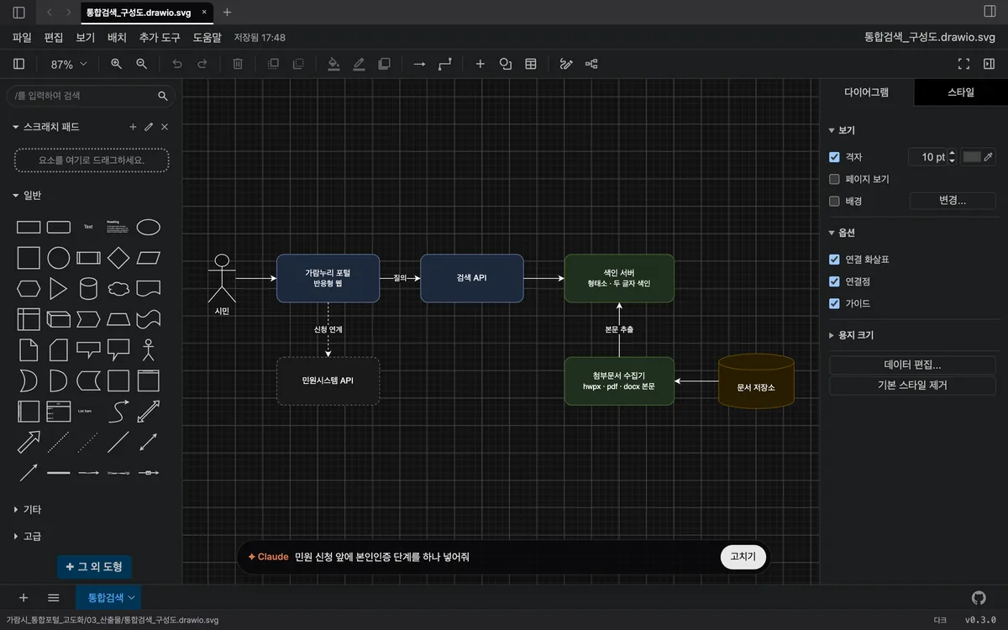Image resolution: width=1008 pixels, height=630 pixels.
Task: Switch to the 다이어그램 tab
Action: tap(866, 92)
